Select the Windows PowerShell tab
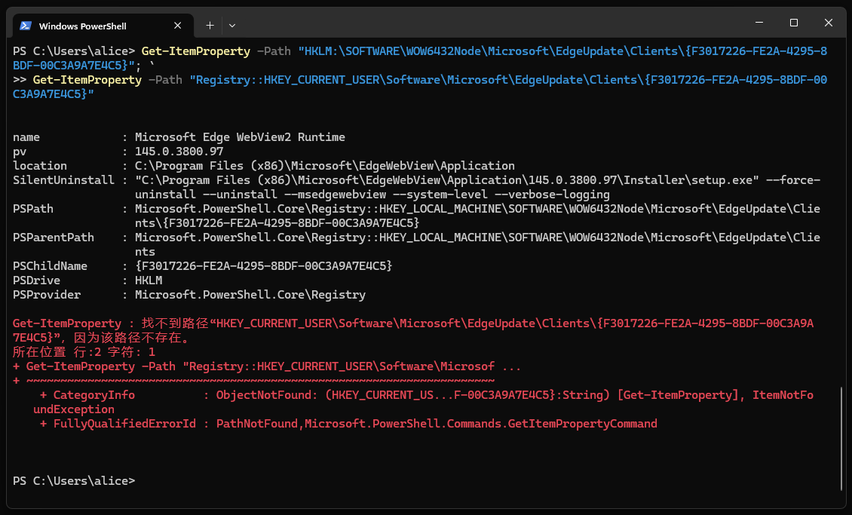Image resolution: width=852 pixels, height=515 pixels. 103,26
